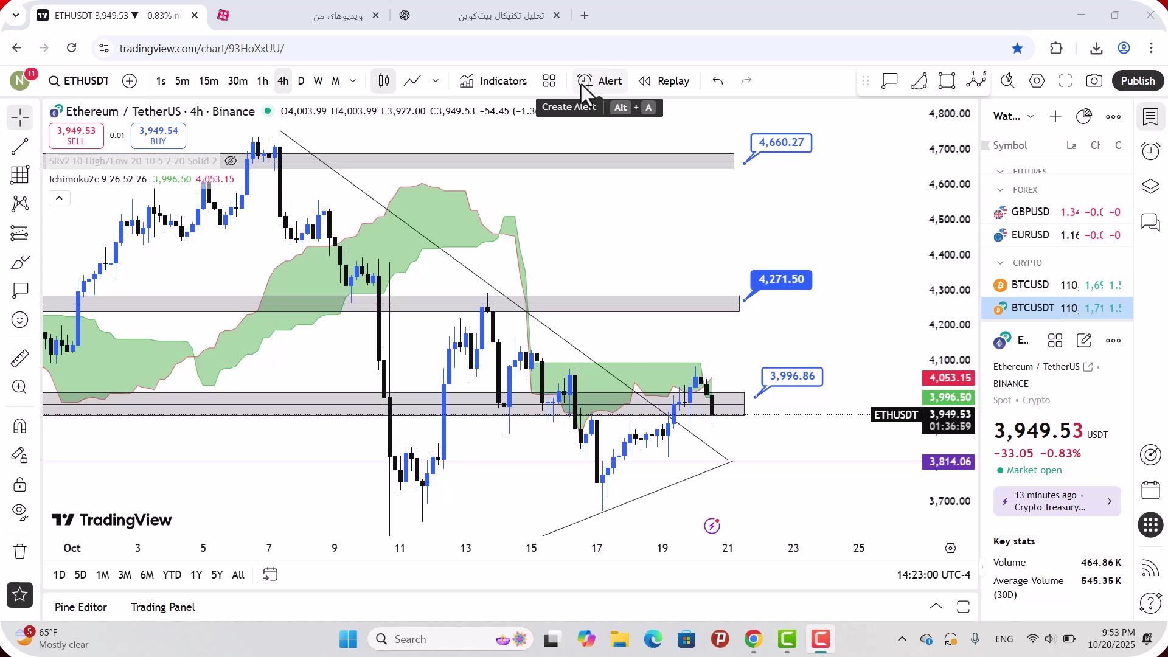Toggle visibility of SRv2 indicator

(x=231, y=161)
